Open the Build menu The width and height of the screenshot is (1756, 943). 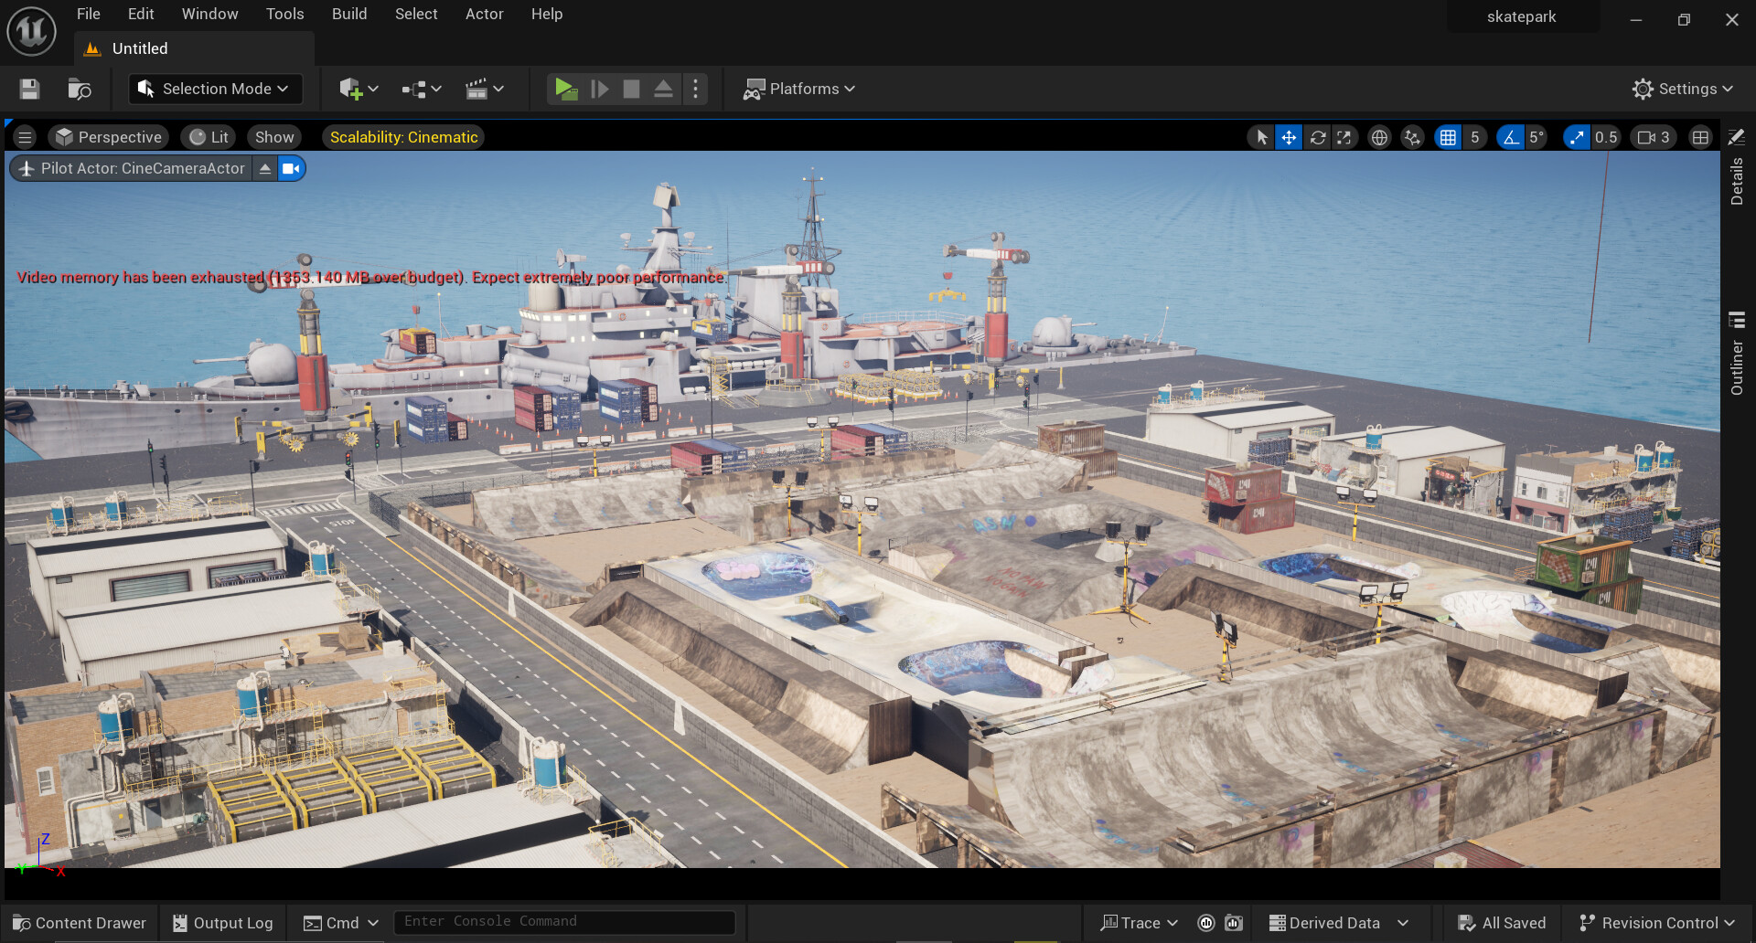[x=348, y=14]
